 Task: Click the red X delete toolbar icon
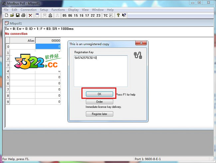[30, 15]
